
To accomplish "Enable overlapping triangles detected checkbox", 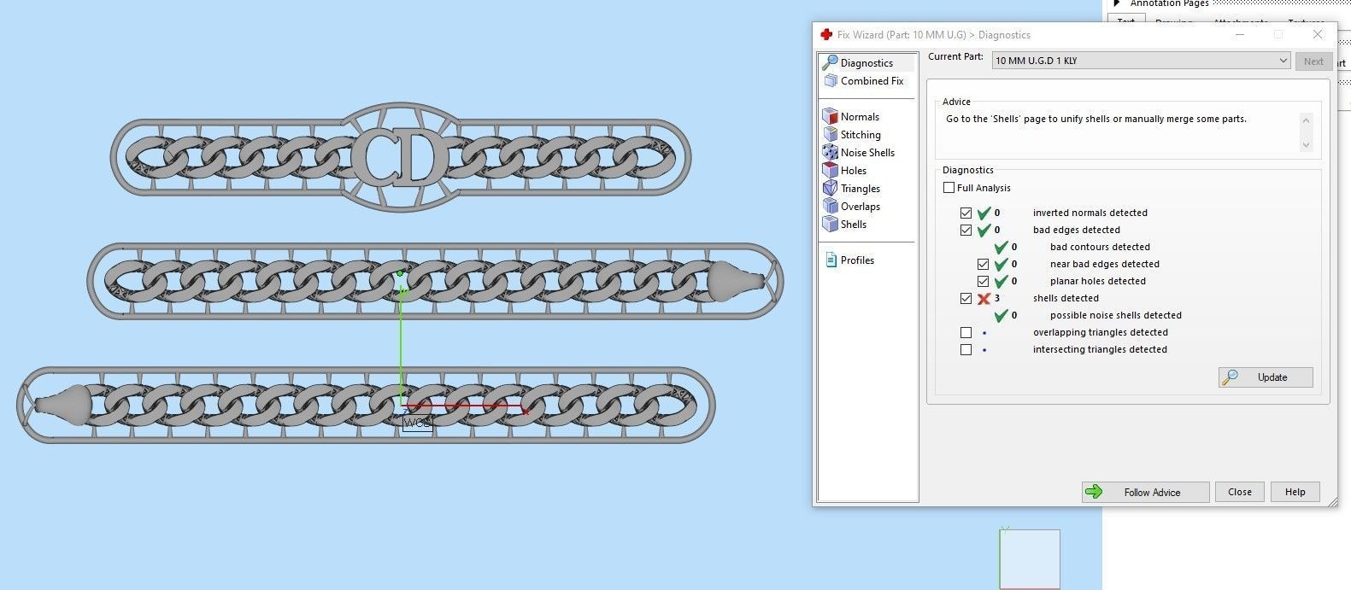I will click(x=966, y=332).
